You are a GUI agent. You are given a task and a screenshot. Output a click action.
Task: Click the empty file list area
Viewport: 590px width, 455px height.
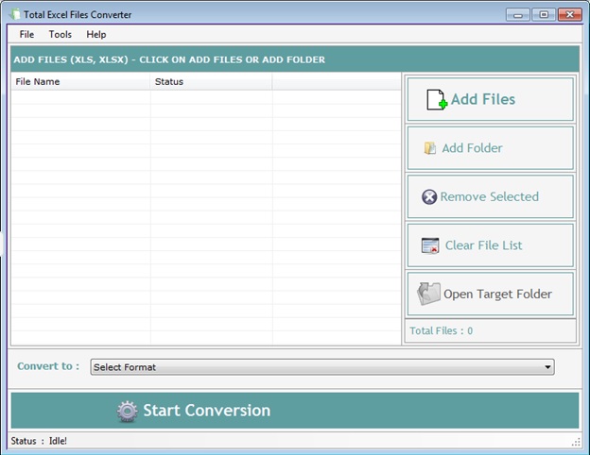click(205, 217)
